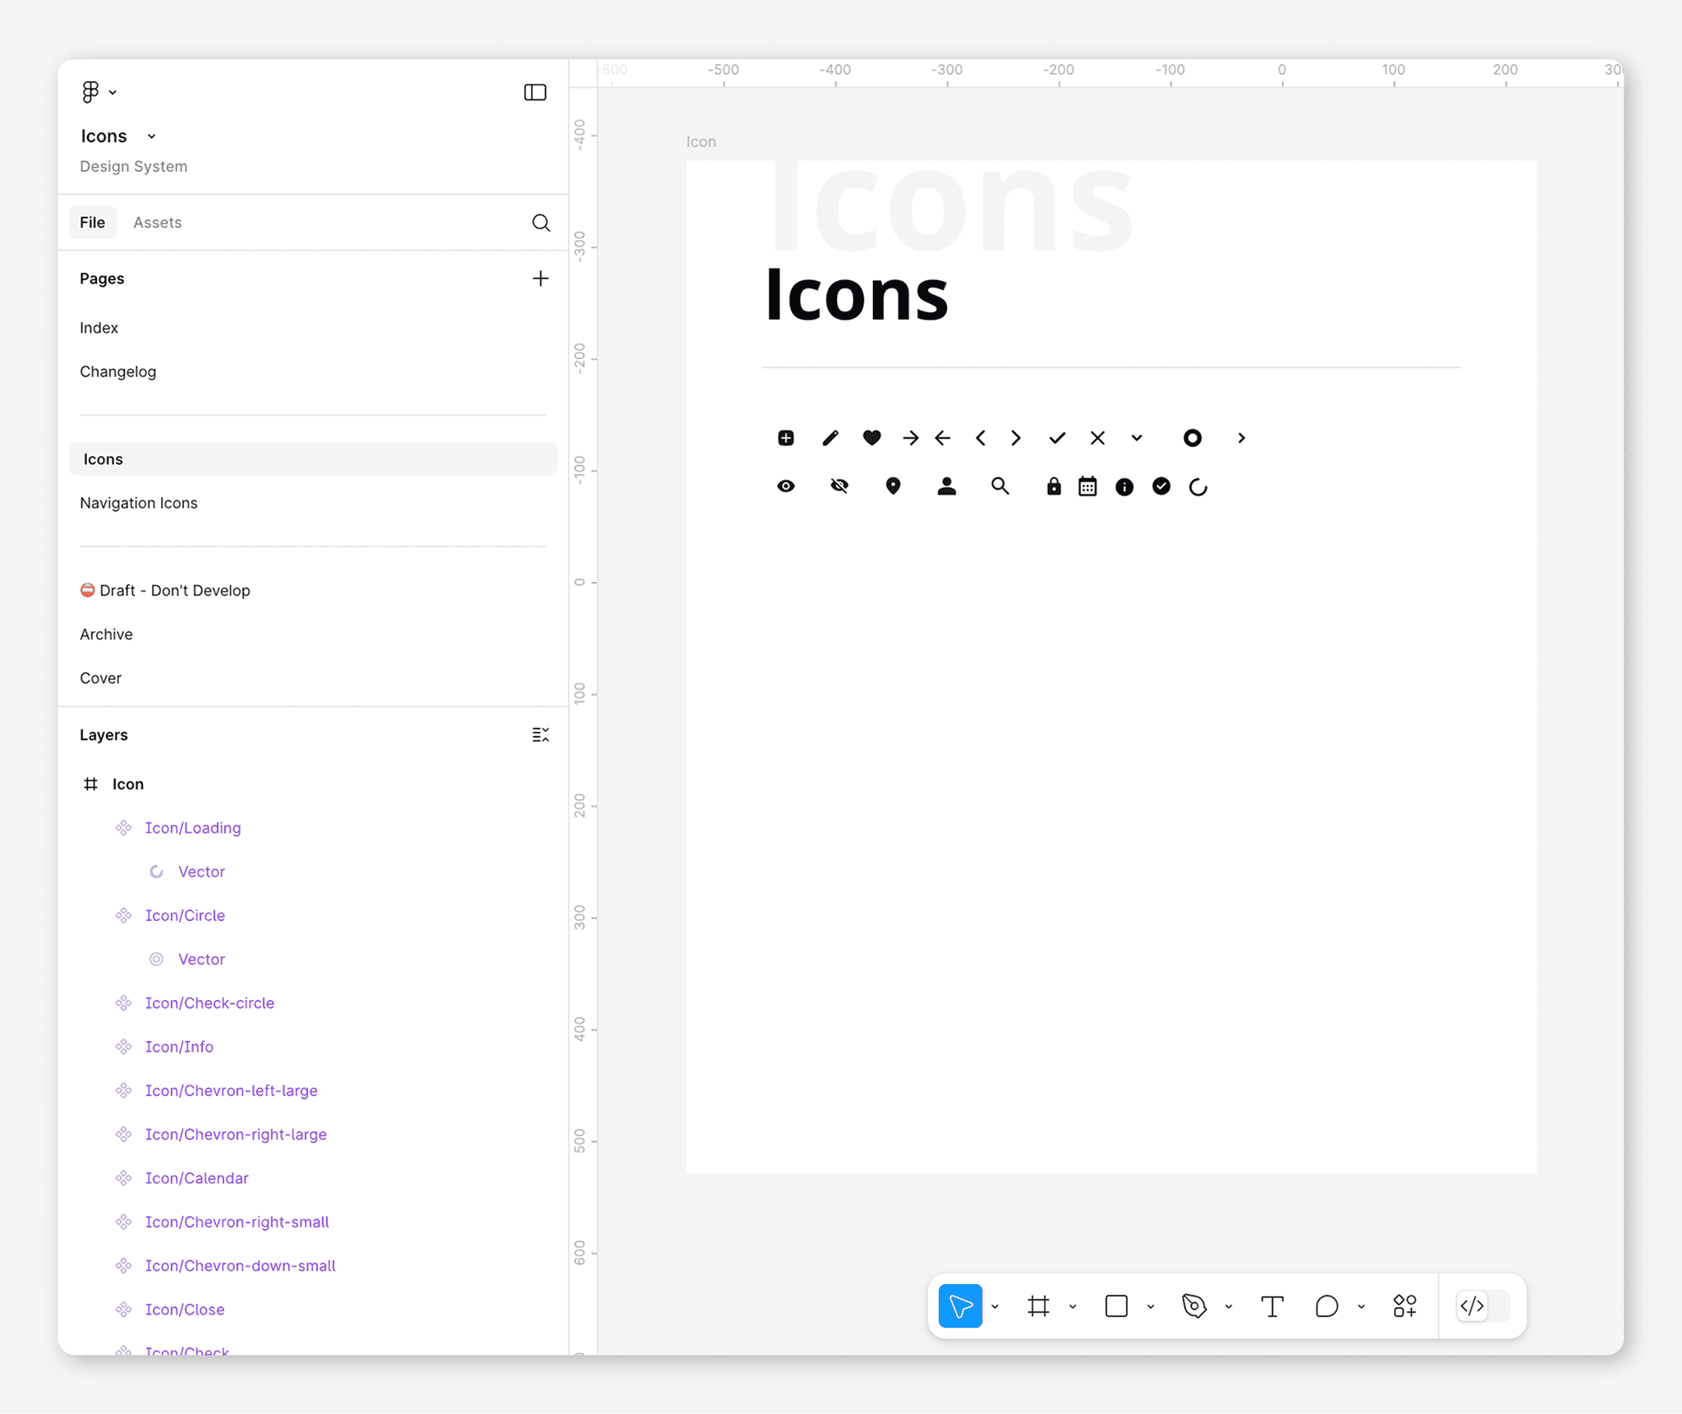Toggle Dev Mode switch

pos(1482,1306)
